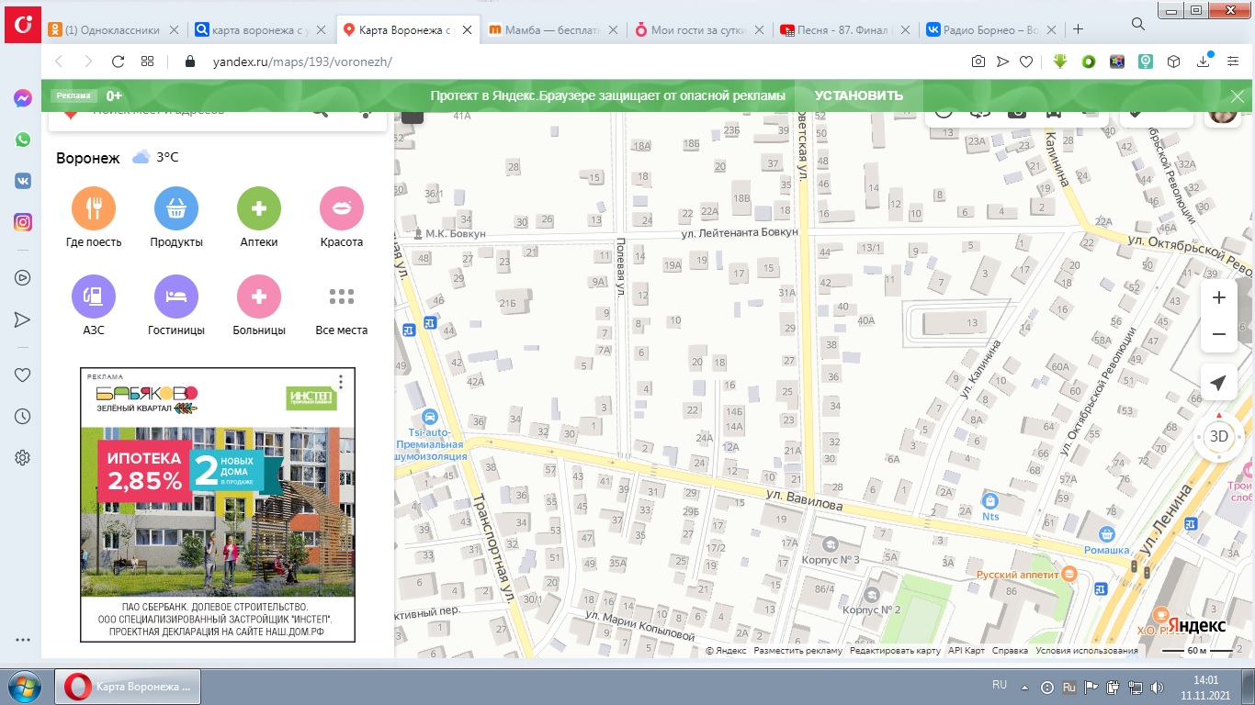
Task: Toggle the 3D map tilt mode
Action: coord(1218,436)
